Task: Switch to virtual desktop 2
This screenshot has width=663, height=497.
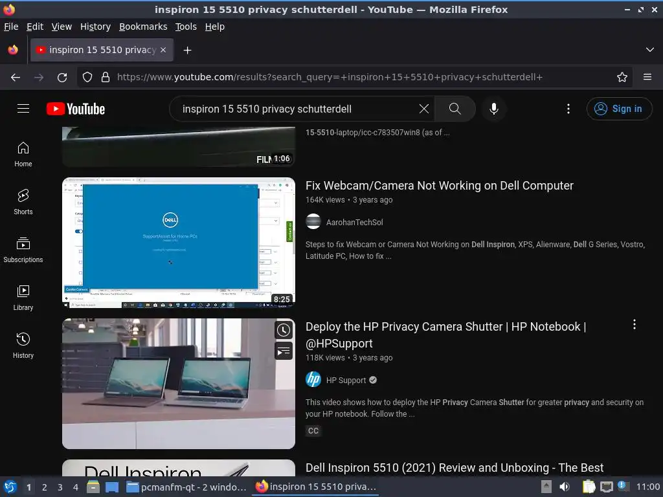Action: tap(45, 487)
